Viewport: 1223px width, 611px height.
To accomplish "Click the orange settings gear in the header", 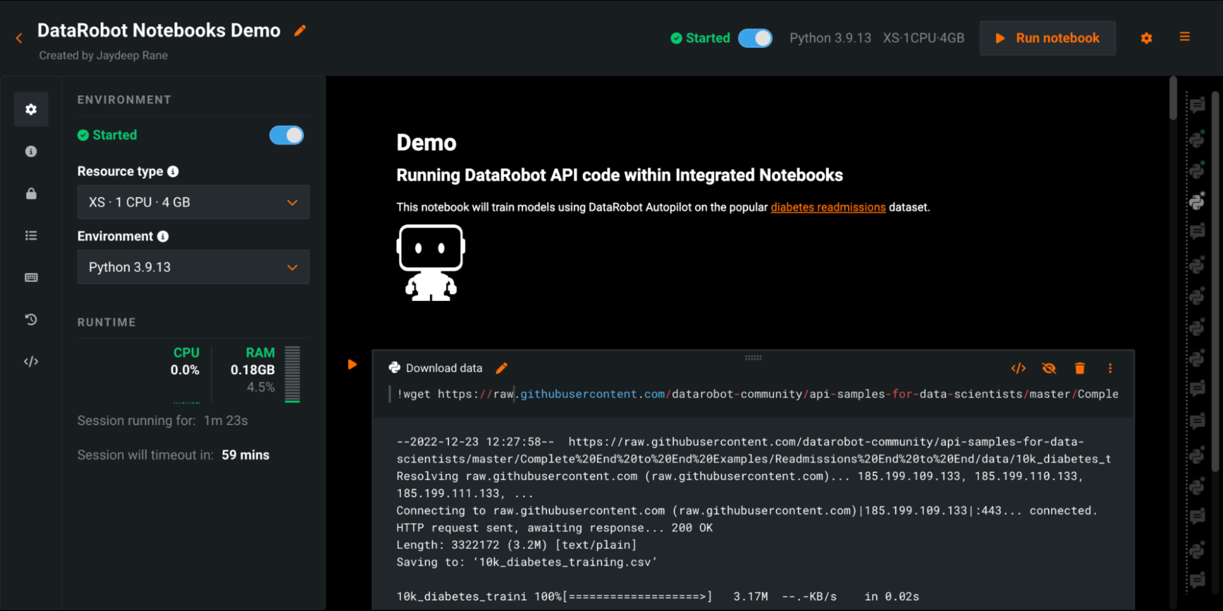I will tap(1146, 38).
